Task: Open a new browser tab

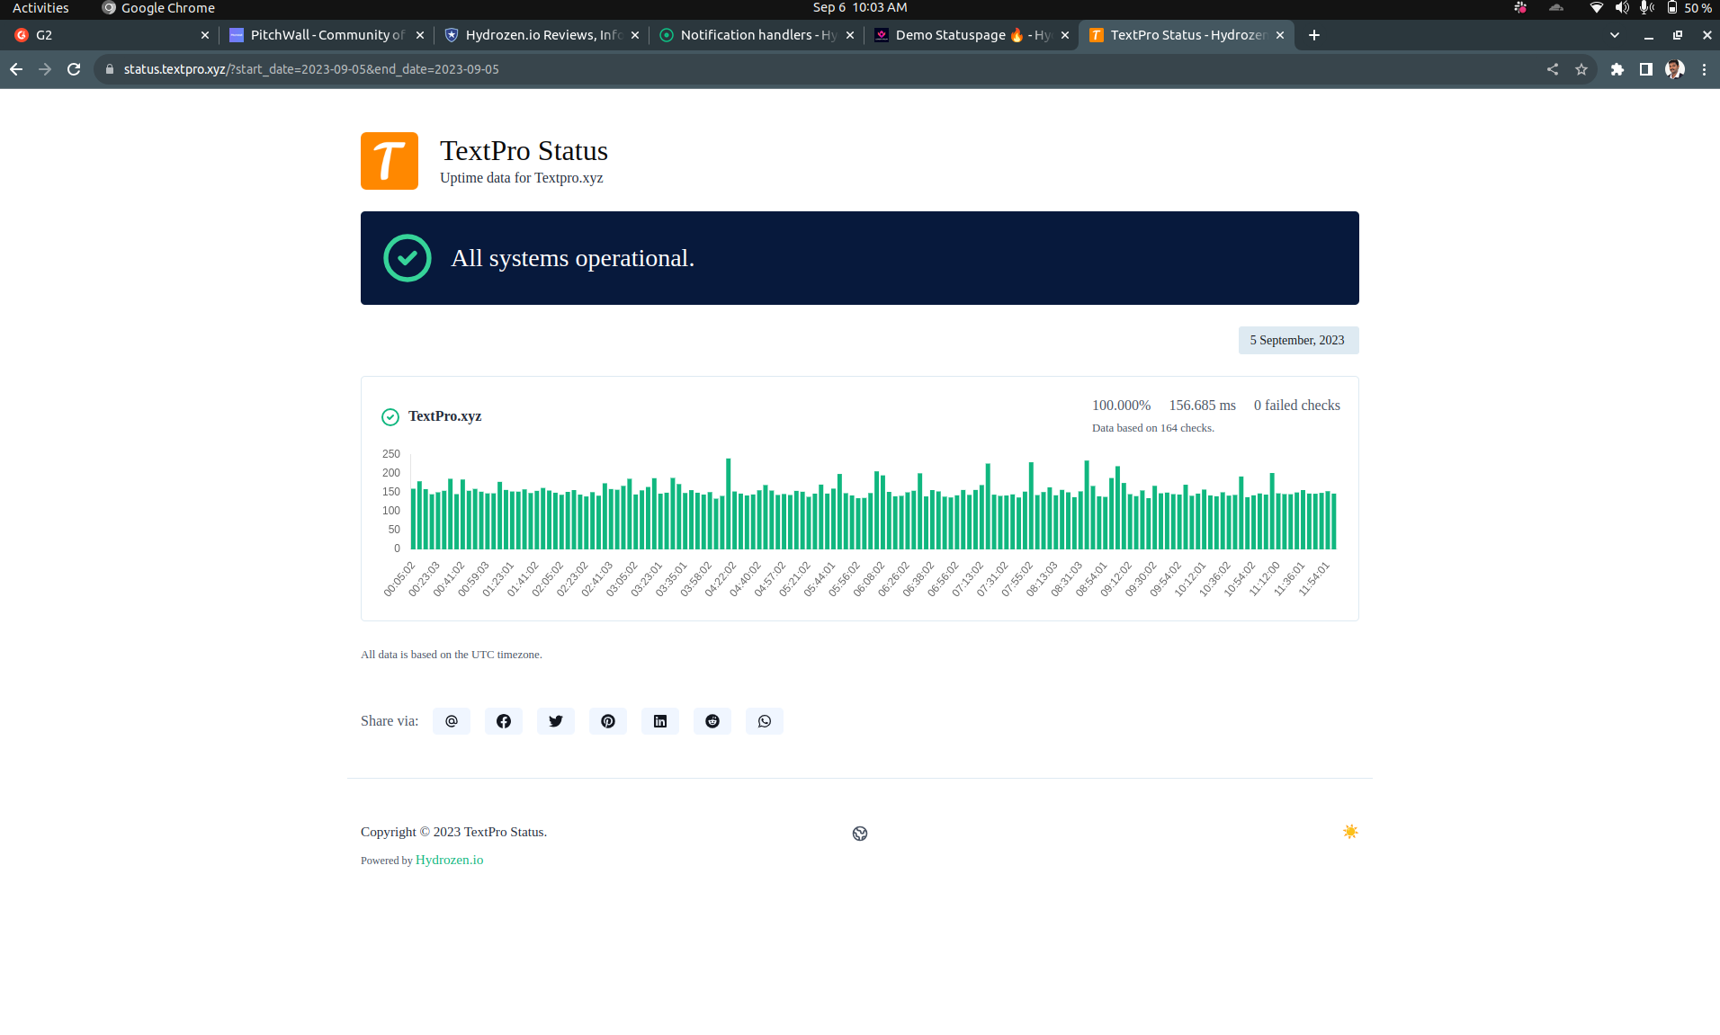Action: click(1314, 35)
